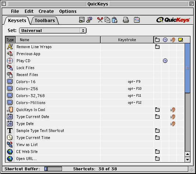Sort by the Name column header

point(58,40)
